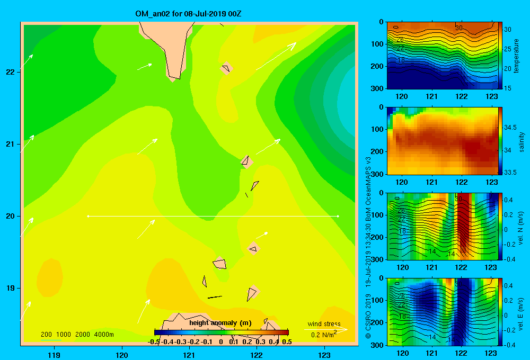This screenshot has height=360, width=530.
Task: Click the "25" tick on temperature scale
Action: coord(508,49)
